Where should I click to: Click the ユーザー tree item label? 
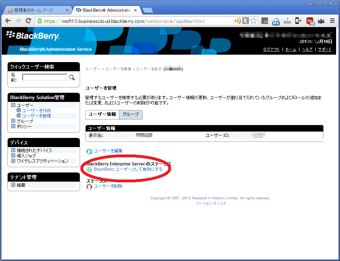25,105
